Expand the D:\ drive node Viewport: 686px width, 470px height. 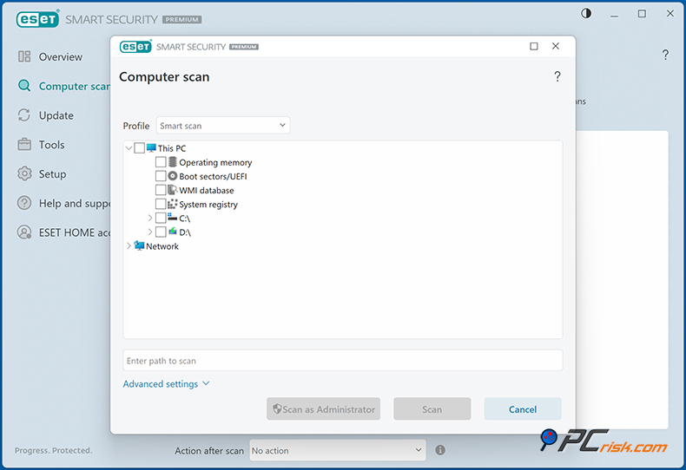[x=150, y=232]
